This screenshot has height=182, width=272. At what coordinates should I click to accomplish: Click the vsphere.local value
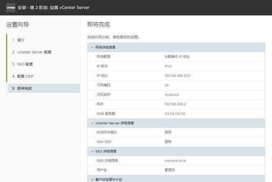pyautogui.click(x=175, y=161)
